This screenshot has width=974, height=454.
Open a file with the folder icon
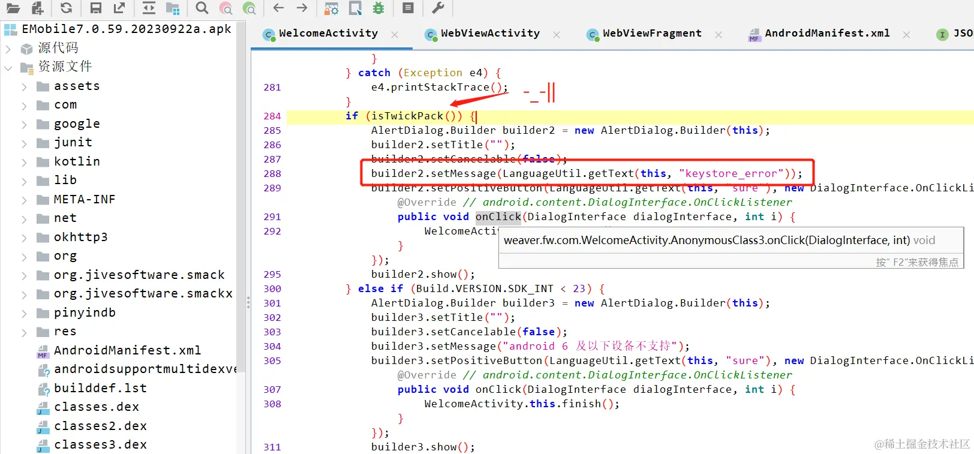tap(13, 8)
